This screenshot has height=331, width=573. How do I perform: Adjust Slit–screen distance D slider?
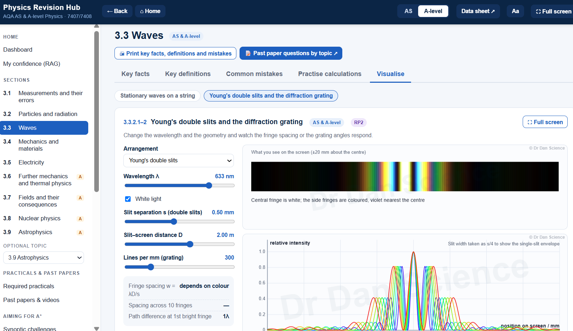coord(179,244)
